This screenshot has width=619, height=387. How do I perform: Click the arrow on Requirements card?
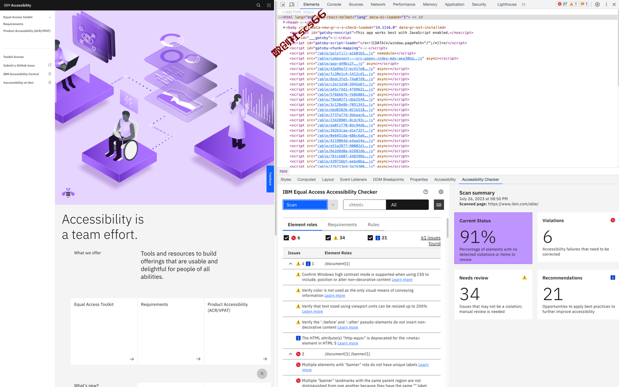pyautogui.click(x=198, y=359)
